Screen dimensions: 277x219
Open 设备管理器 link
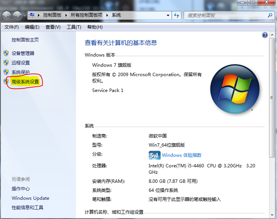(23, 53)
